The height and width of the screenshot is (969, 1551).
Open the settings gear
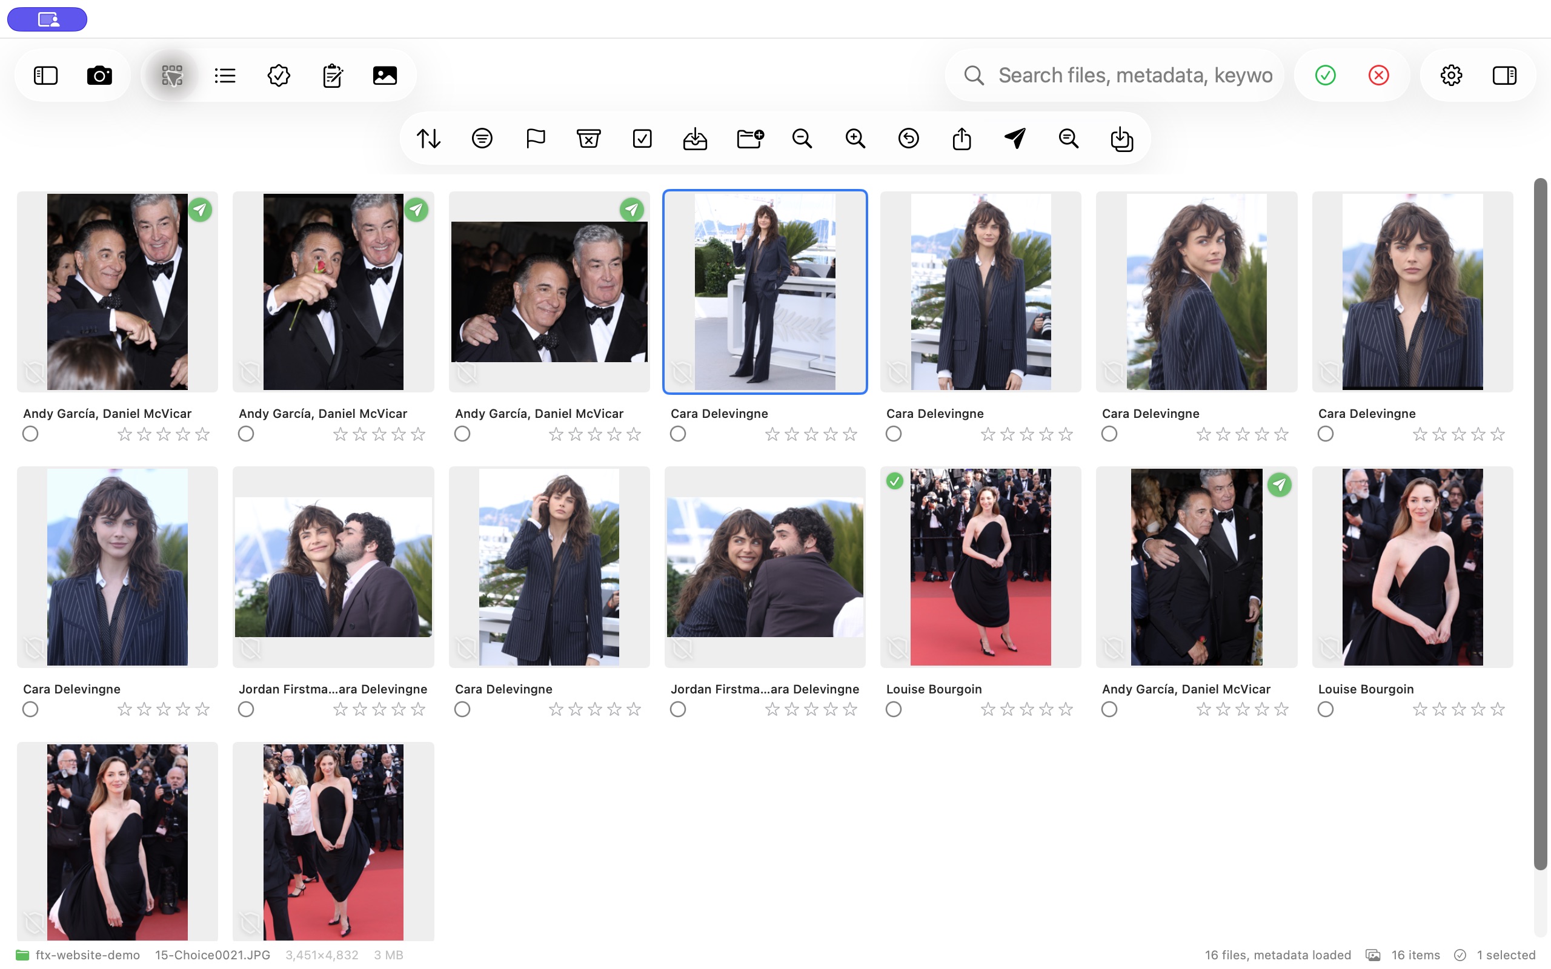pyautogui.click(x=1451, y=76)
